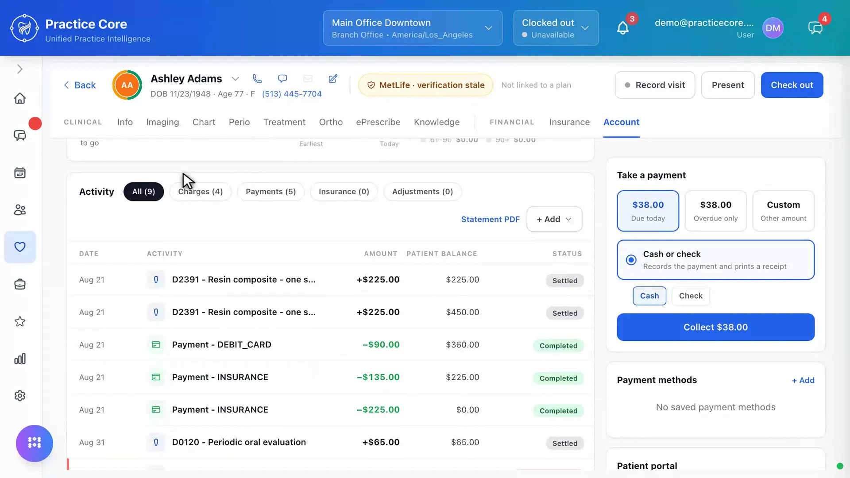Switch to the Treatment tab
This screenshot has width=850, height=478.
[x=284, y=122]
